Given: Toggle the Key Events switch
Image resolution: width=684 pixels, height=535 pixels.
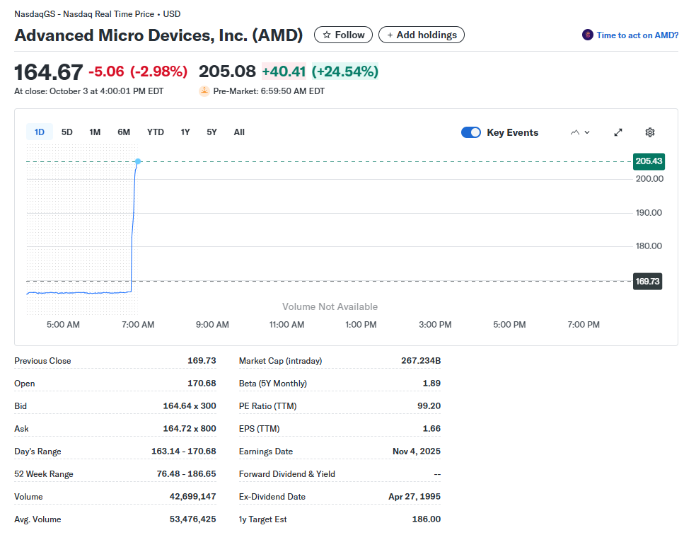Looking at the screenshot, I should click(x=470, y=132).
